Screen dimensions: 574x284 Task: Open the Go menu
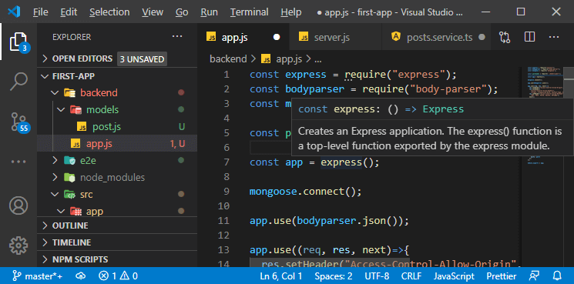tap(182, 12)
